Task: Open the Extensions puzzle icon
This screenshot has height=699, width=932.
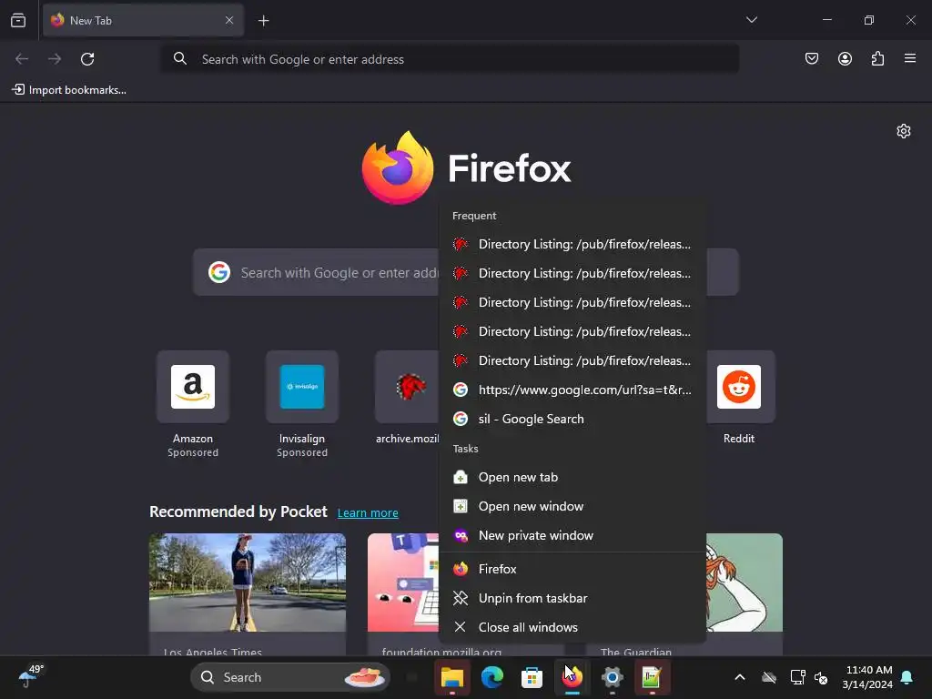Action: [877, 58]
